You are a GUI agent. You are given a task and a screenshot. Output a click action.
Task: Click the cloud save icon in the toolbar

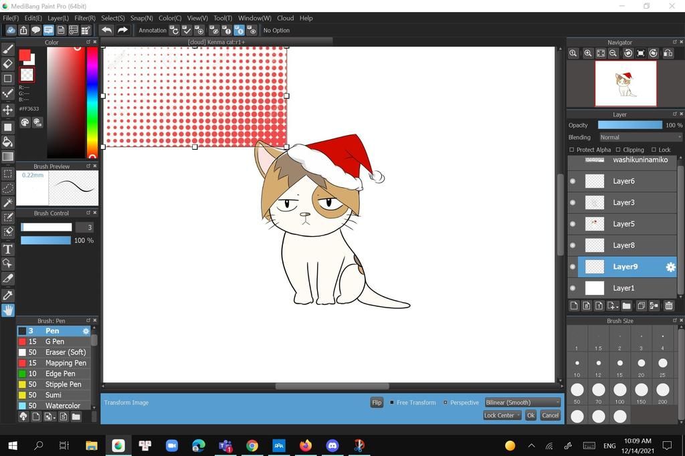tap(11, 30)
